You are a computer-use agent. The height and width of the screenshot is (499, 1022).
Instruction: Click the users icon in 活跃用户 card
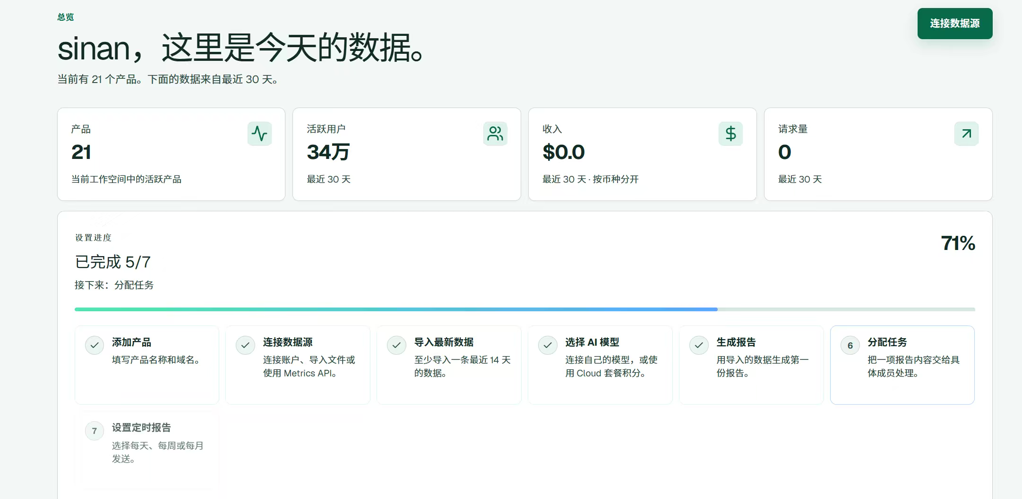click(495, 133)
